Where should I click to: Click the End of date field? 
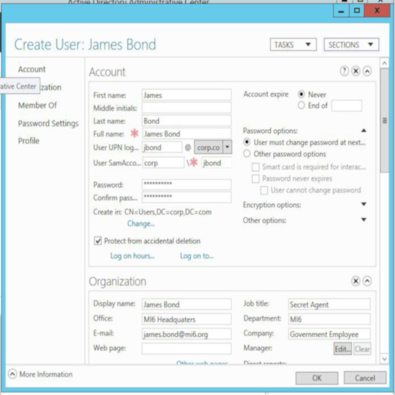347,105
